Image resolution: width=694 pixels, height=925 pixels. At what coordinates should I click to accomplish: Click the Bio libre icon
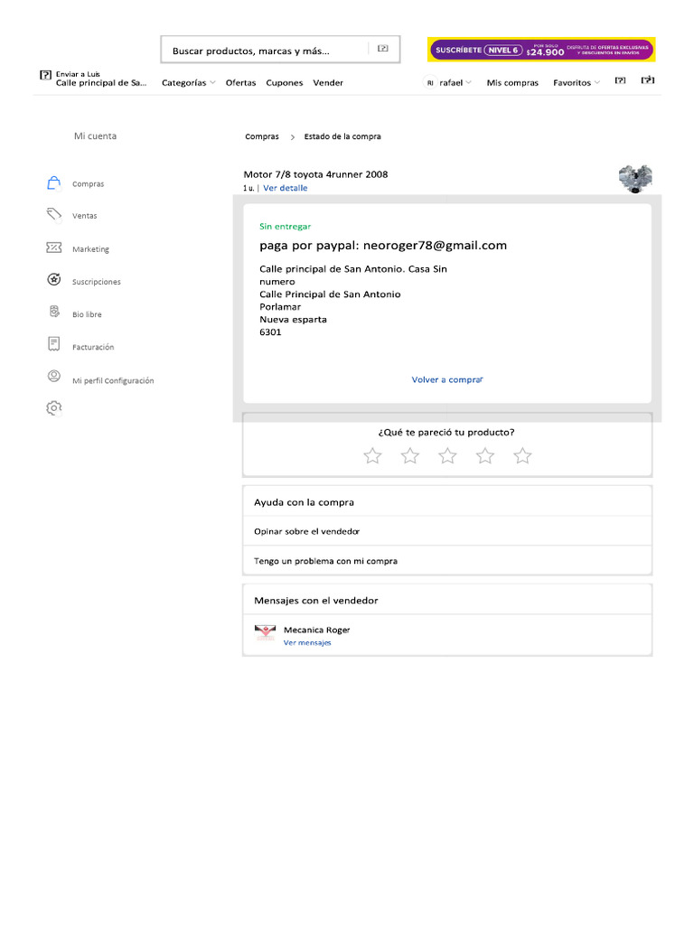54,312
